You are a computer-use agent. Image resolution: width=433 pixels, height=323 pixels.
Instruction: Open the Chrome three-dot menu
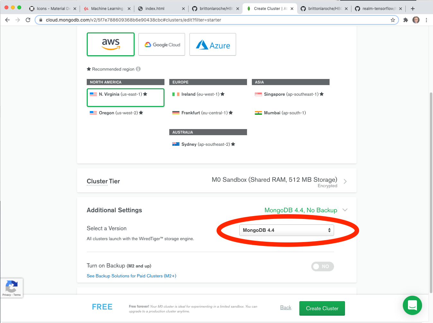point(426,20)
